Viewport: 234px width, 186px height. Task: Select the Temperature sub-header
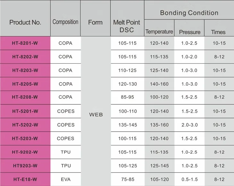[159, 32]
